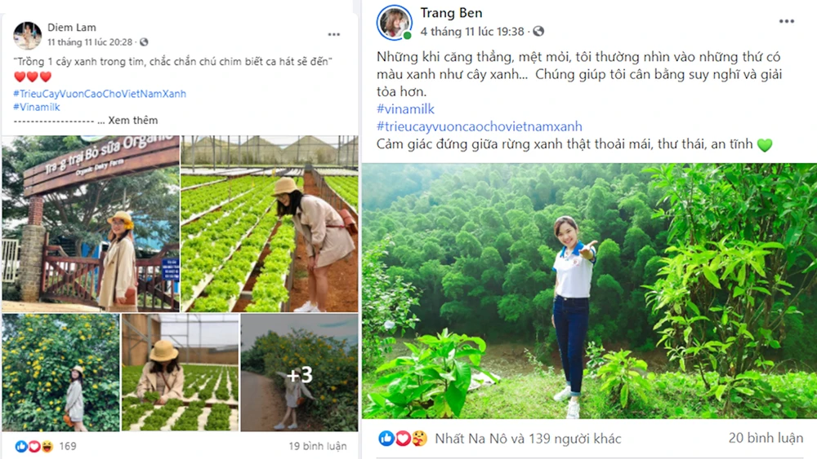Open the organic dairy farm gate photo

[x=91, y=223]
